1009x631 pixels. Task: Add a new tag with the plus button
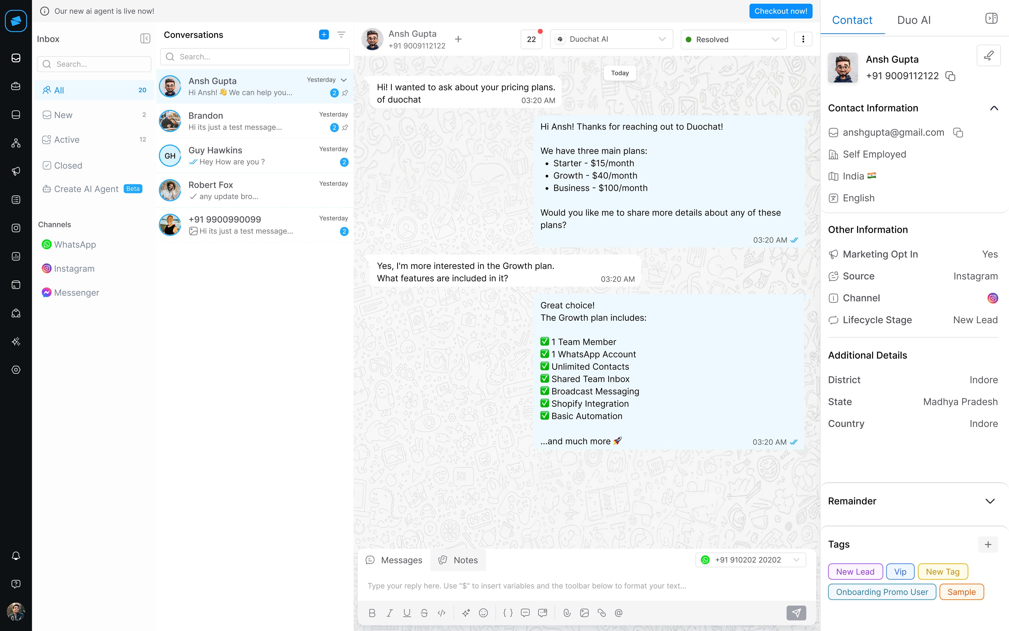(x=988, y=544)
